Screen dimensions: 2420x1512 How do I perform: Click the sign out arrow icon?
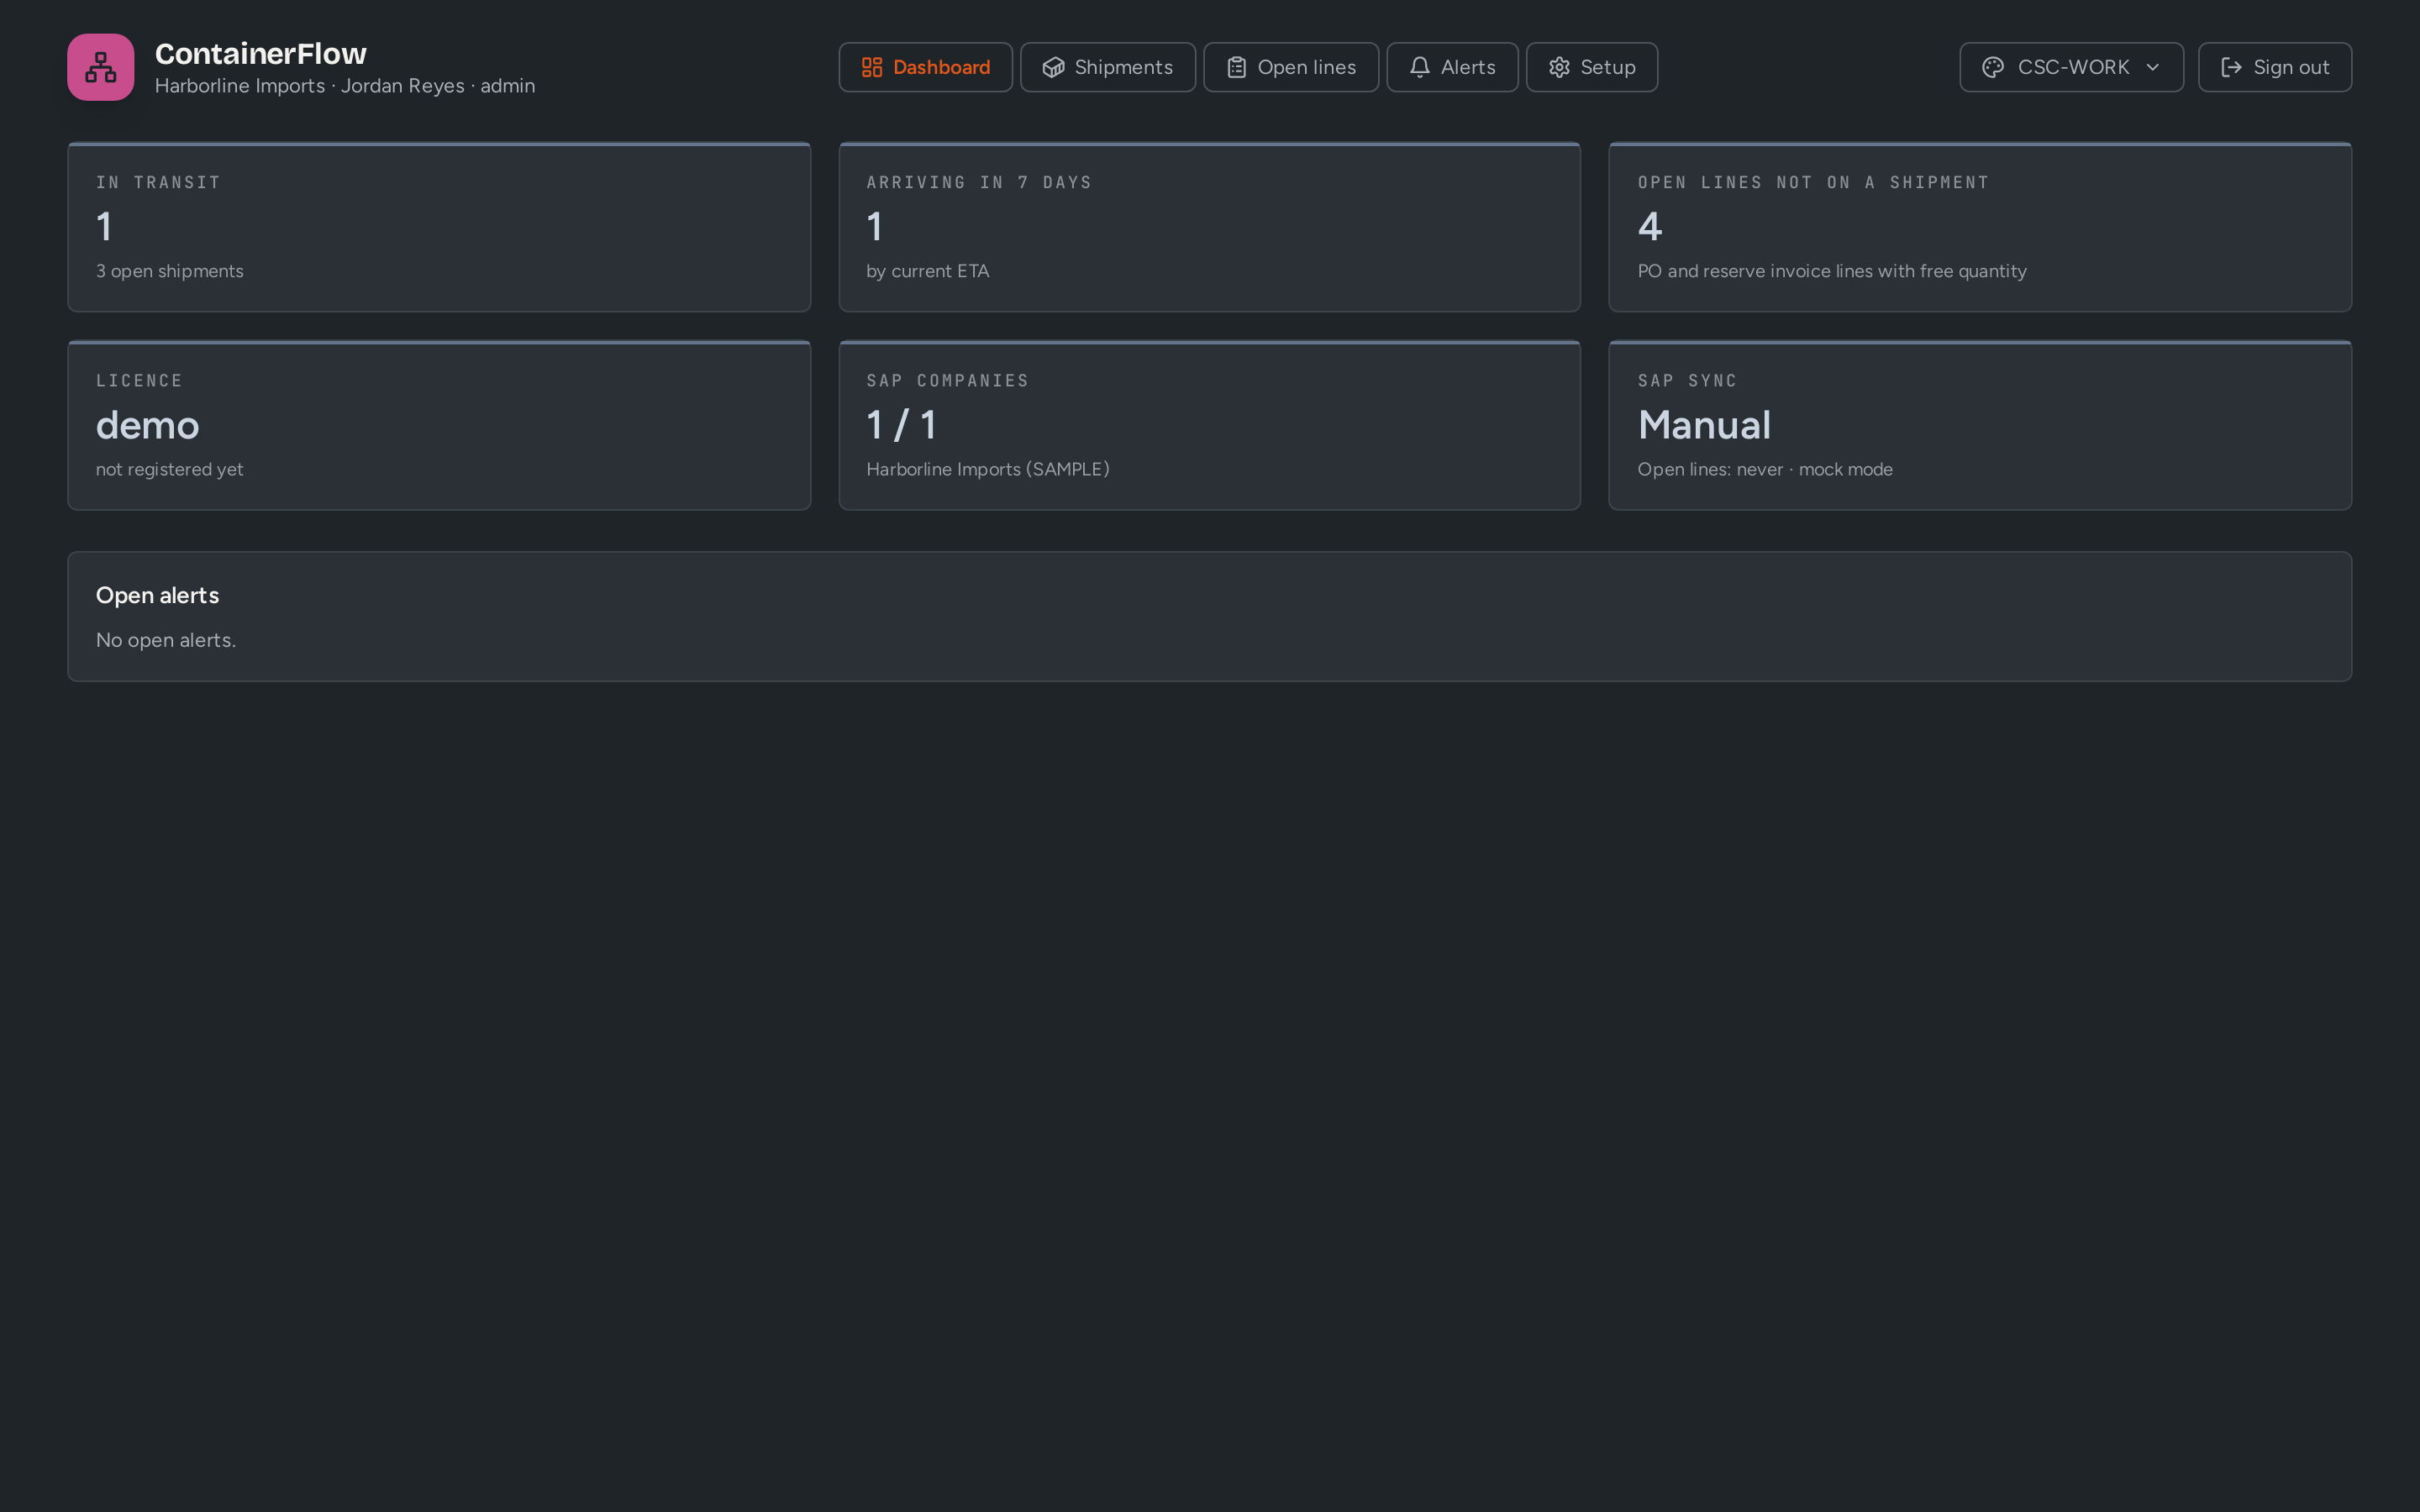(2231, 67)
